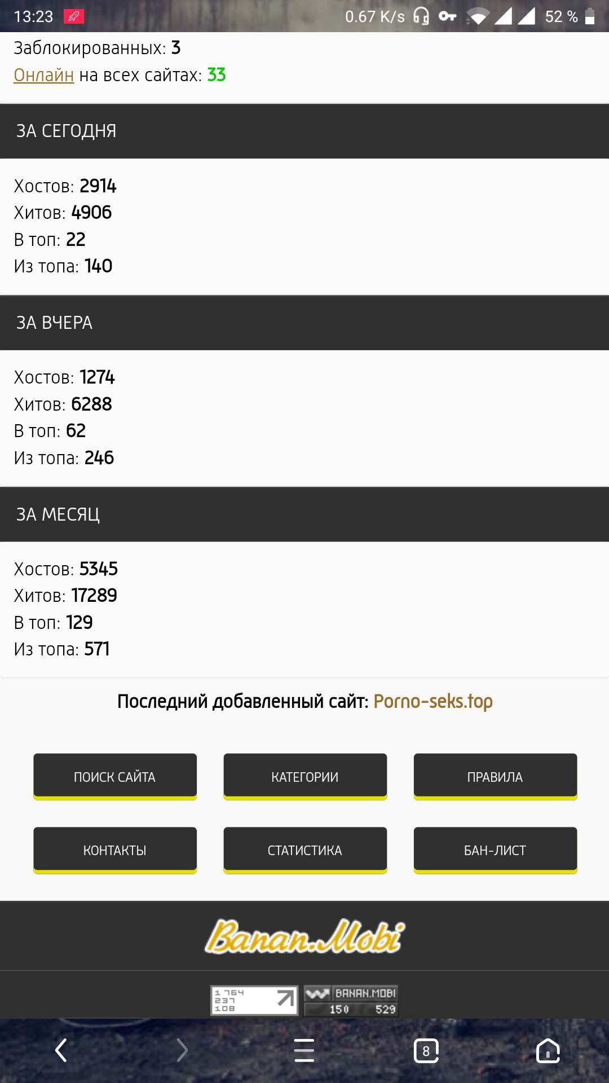The image size is (609, 1083).
Task: Tap the browser back arrow
Action: coord(61,1050)
